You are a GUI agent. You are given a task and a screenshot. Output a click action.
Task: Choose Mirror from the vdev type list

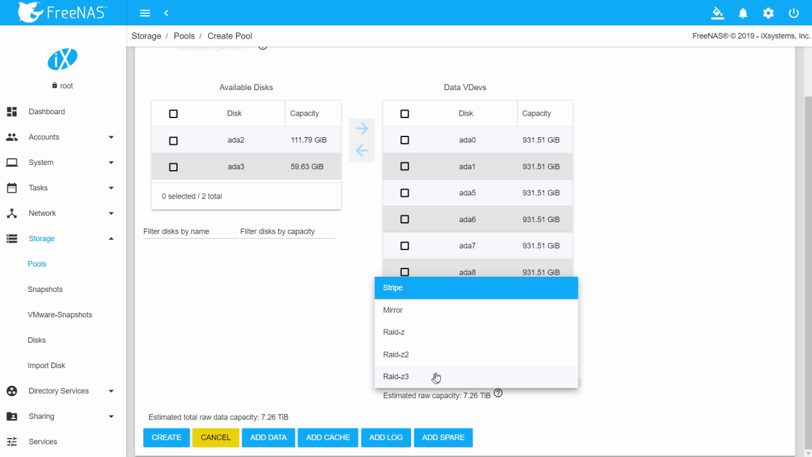pos(393,310)
